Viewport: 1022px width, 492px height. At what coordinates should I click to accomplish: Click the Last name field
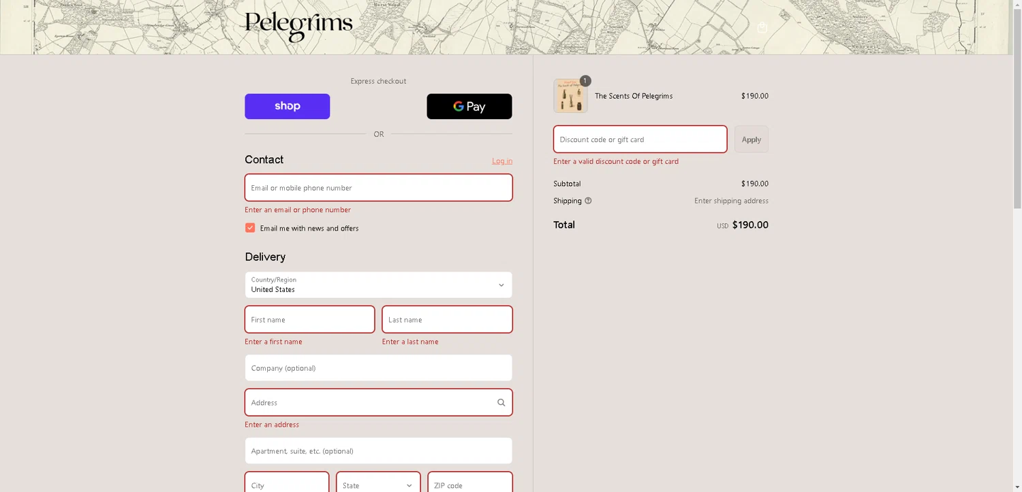pos(447,319)
